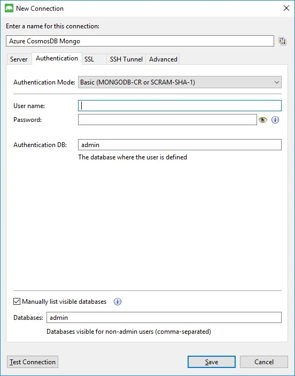Switch to the Server tab
The height and width of the screenshot is (376, 295).
click(x=19, y=59)
